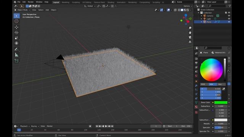Expand the Light tree item

[202, 19]
